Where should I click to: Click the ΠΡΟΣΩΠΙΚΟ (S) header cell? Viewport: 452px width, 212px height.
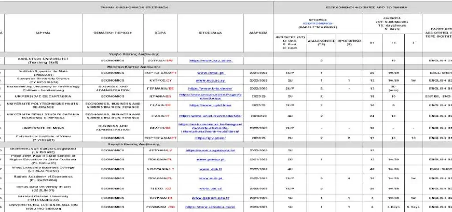pyautogui.click(x=349, y=43)
